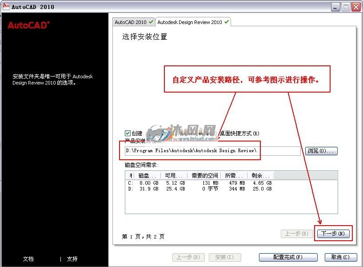Screen dimensions: 363x267
Task: Open the 文档 documentation link
Action: 28,259
